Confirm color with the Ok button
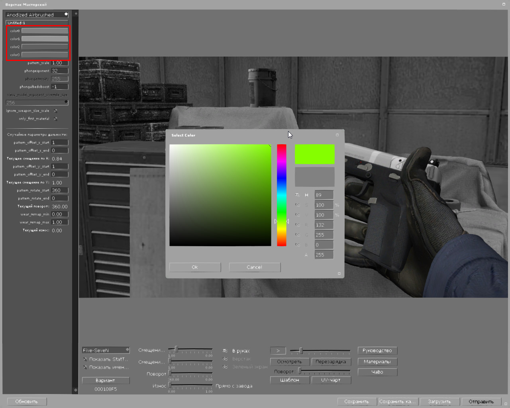 pos(195,267)
